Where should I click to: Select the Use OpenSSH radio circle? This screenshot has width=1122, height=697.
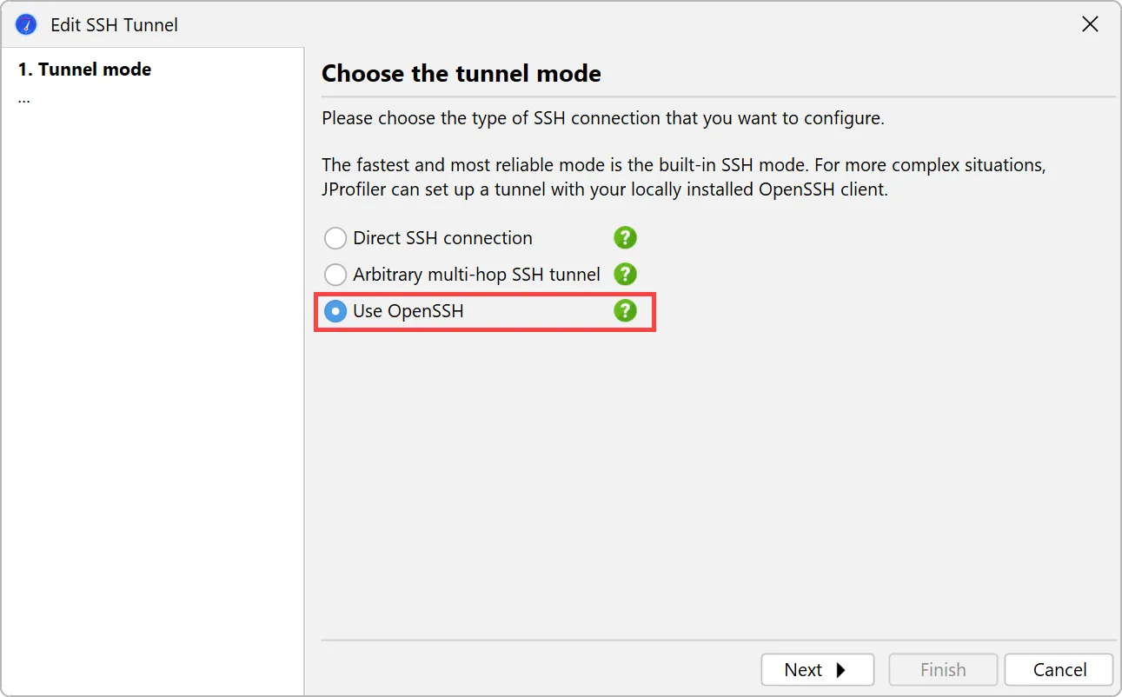335,312
